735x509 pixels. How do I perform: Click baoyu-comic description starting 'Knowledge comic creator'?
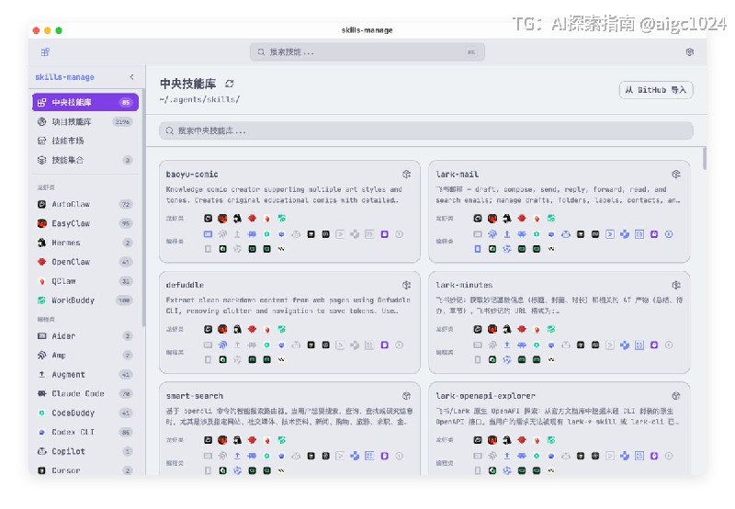point(284,195)
